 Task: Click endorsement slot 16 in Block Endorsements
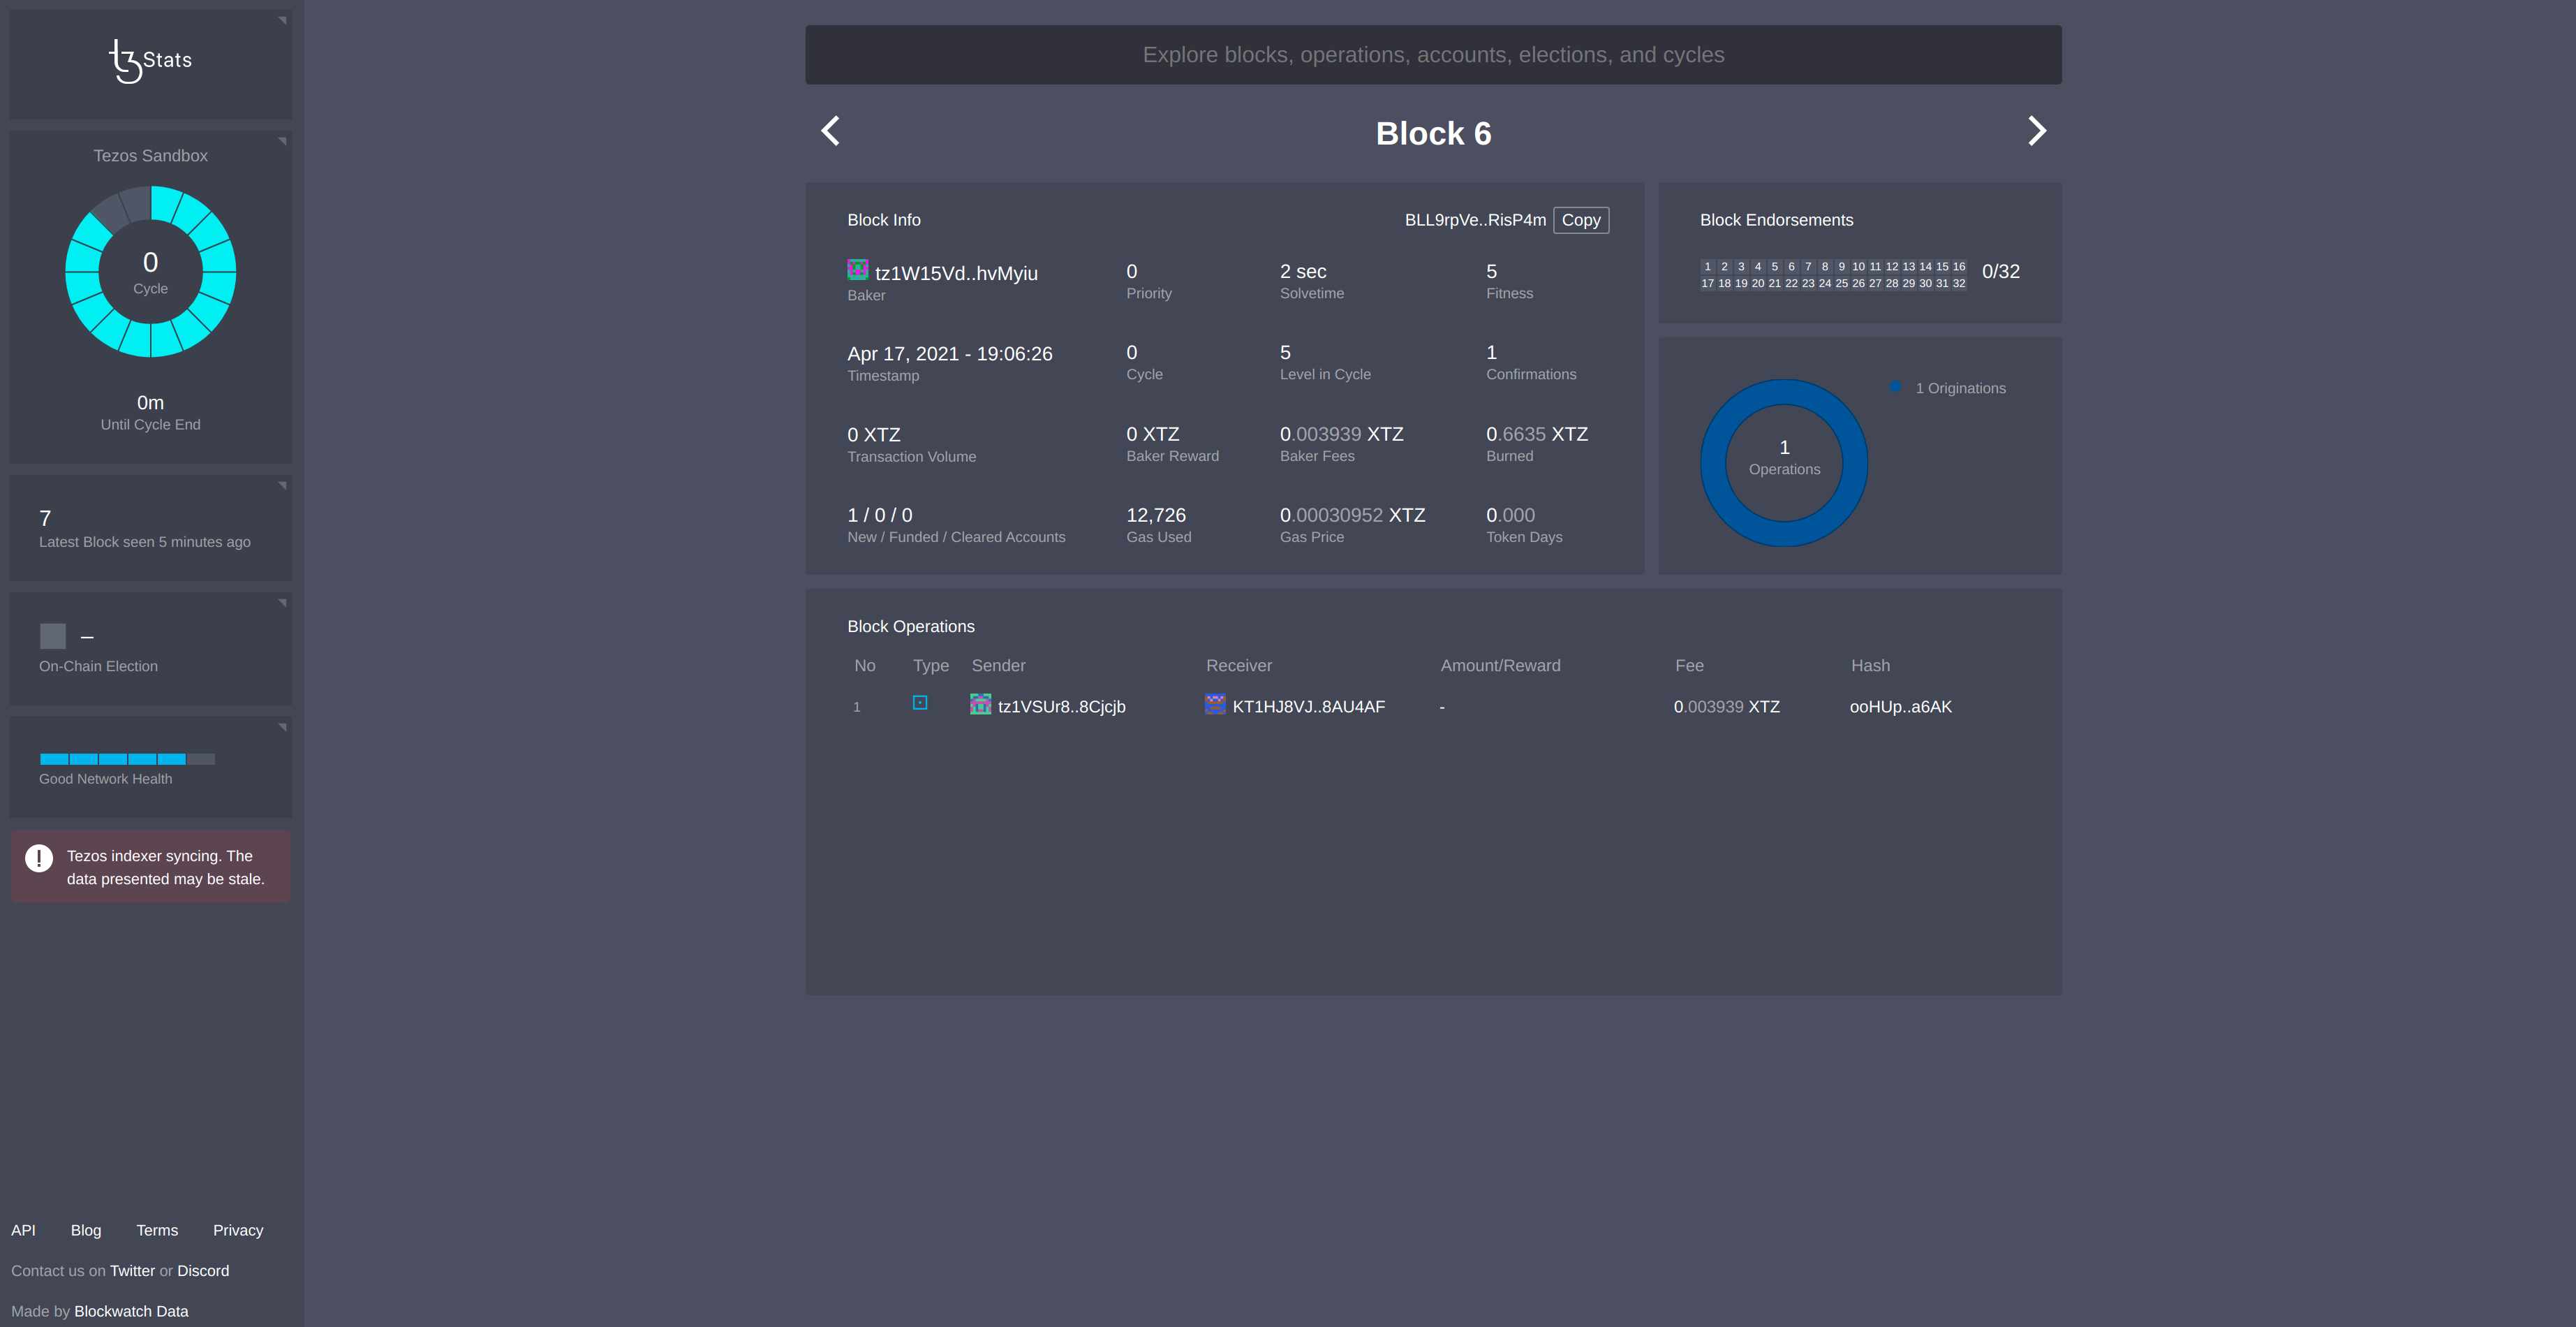pos(1959,266)
